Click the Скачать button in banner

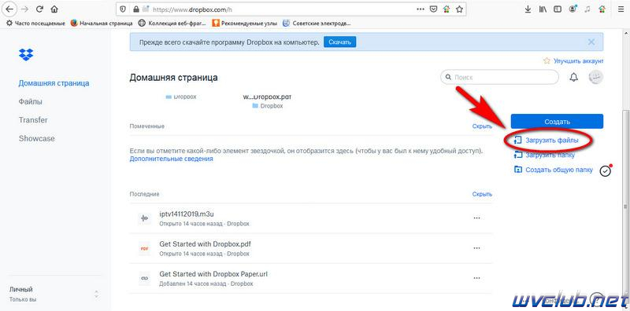tap(340, 42)
